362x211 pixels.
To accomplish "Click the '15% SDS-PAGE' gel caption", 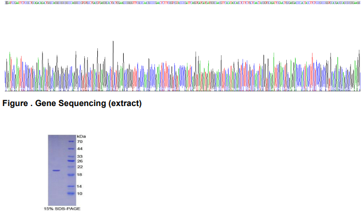I will (x=62, y=209).
